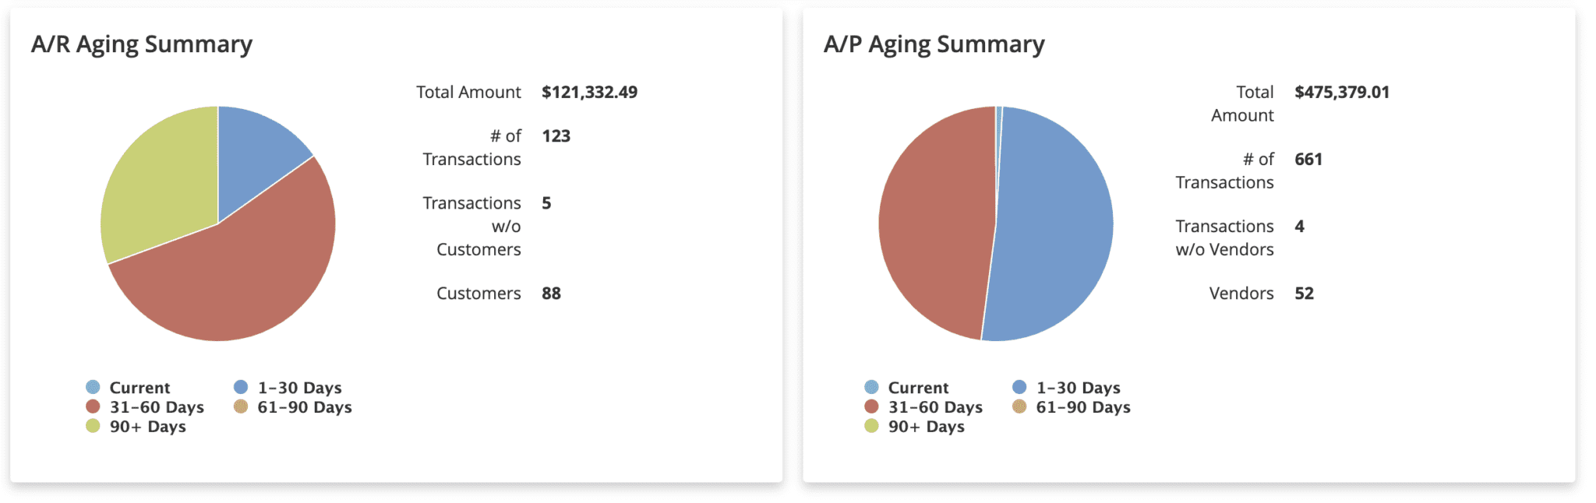Click the 1-30 Days legend dot under A/P

1019,387
